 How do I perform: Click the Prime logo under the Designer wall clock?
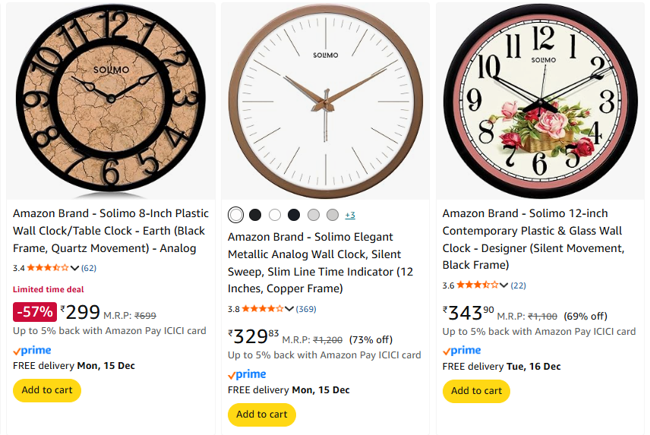462,351
